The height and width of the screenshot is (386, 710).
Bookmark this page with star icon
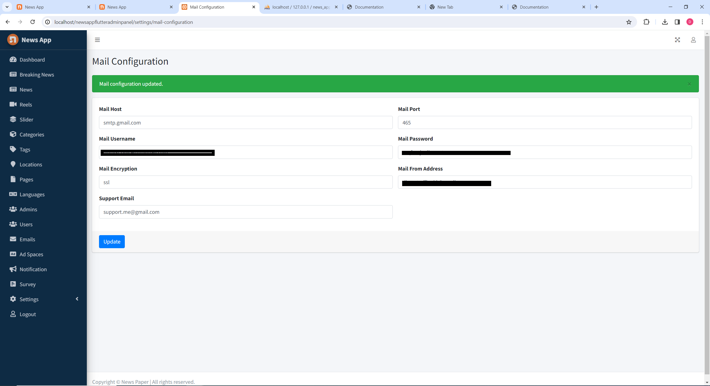coord(629,22)
